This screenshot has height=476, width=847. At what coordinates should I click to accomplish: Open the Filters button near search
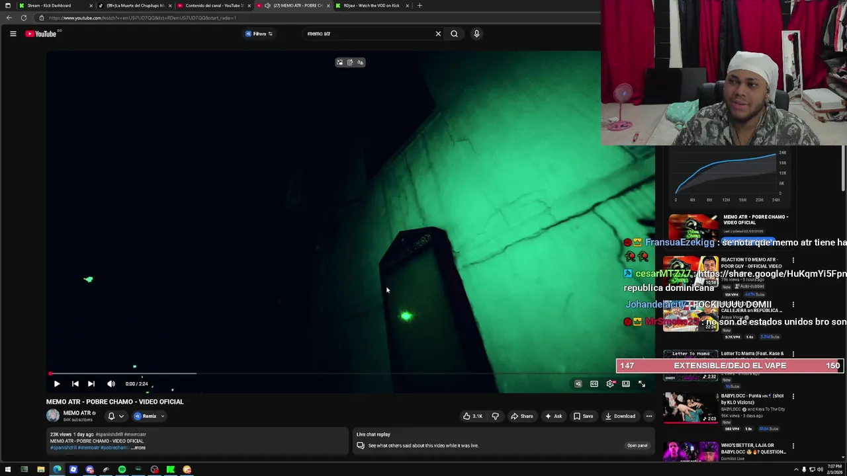point(259,34)
